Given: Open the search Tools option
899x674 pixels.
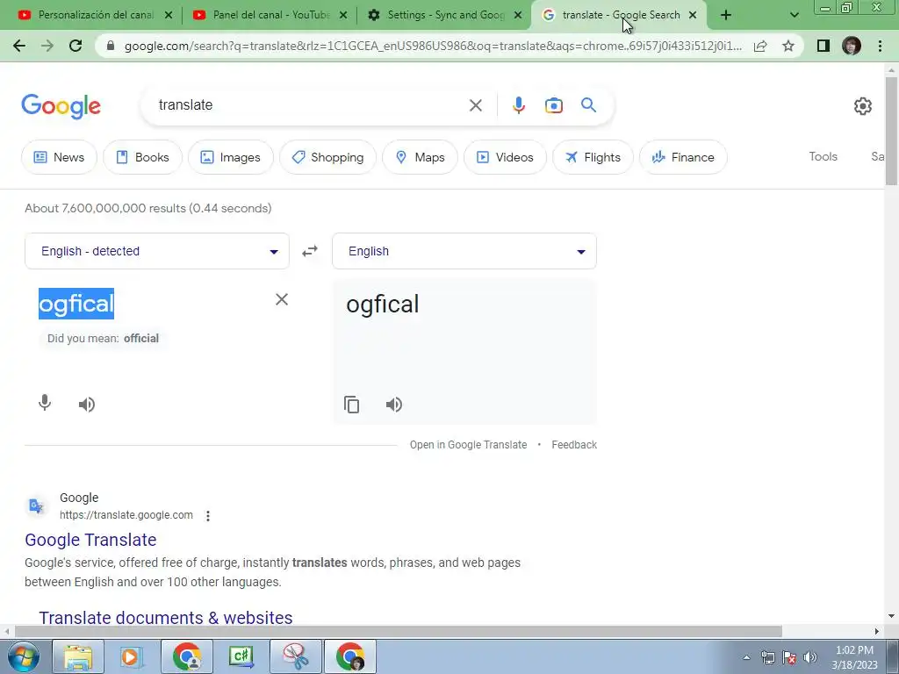Looking at the screenshot, I should click(x=823, y=156).
